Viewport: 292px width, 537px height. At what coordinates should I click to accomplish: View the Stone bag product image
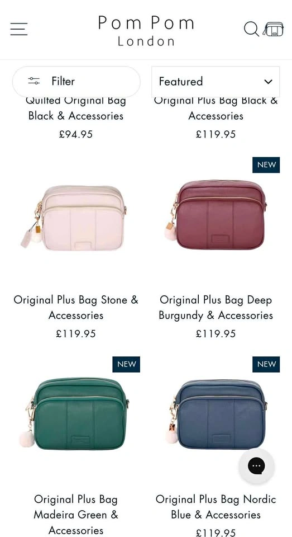(76, 218)
